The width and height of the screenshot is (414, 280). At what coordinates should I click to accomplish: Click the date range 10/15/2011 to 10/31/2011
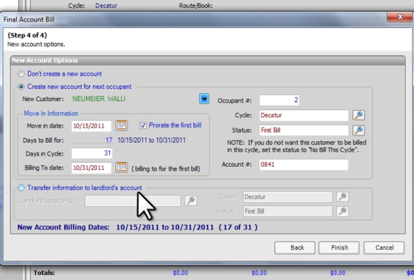click(151, 140)
